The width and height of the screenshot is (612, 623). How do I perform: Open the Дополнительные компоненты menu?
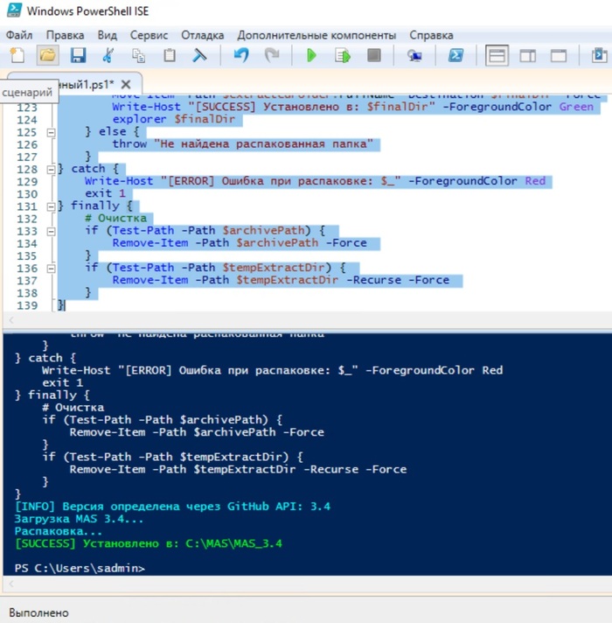316,35
